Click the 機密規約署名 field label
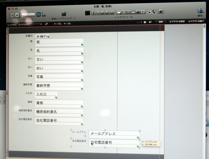 [x=25, y=111]
